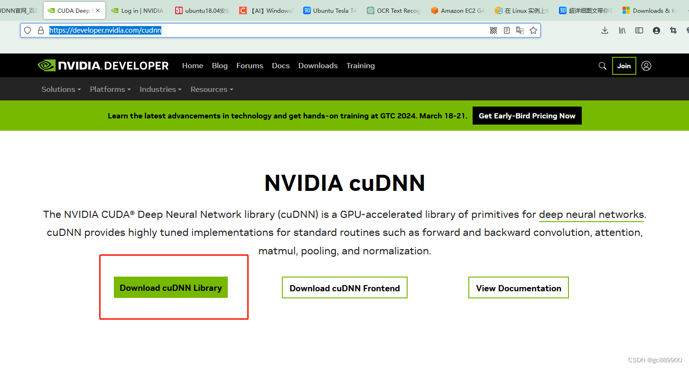The width and height of the screenshot is (689, 368).
Task: Bookmark this page with the star icon
Action: click(x=533, y=30)
